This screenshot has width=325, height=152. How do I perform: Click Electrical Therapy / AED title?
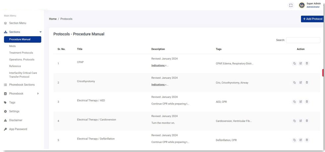[x=91, y=100]
